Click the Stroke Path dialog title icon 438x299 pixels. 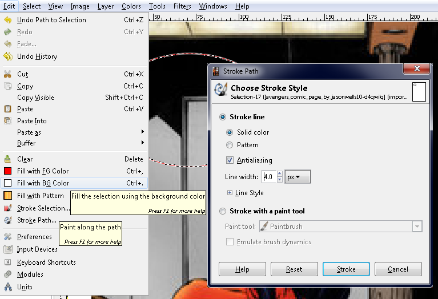216,71
